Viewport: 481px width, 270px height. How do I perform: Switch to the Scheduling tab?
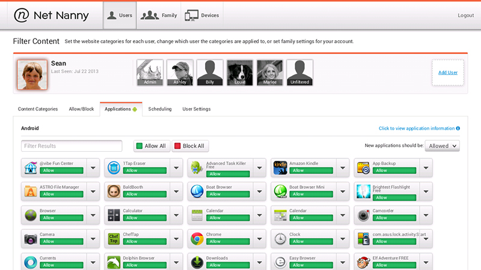tap(160, 109)
